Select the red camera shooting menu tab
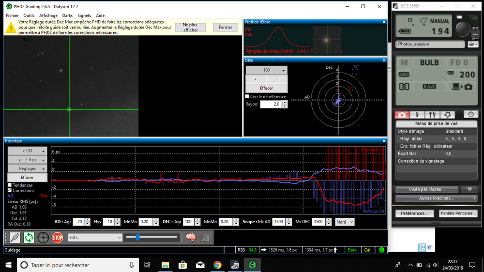The height and width of the screenshot is (272, 484). pyautogui.click(x=402, y=115)
